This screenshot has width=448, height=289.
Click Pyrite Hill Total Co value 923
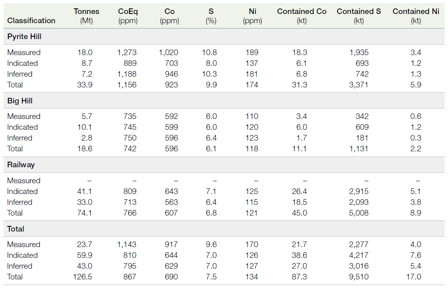(x=171, y=85)
